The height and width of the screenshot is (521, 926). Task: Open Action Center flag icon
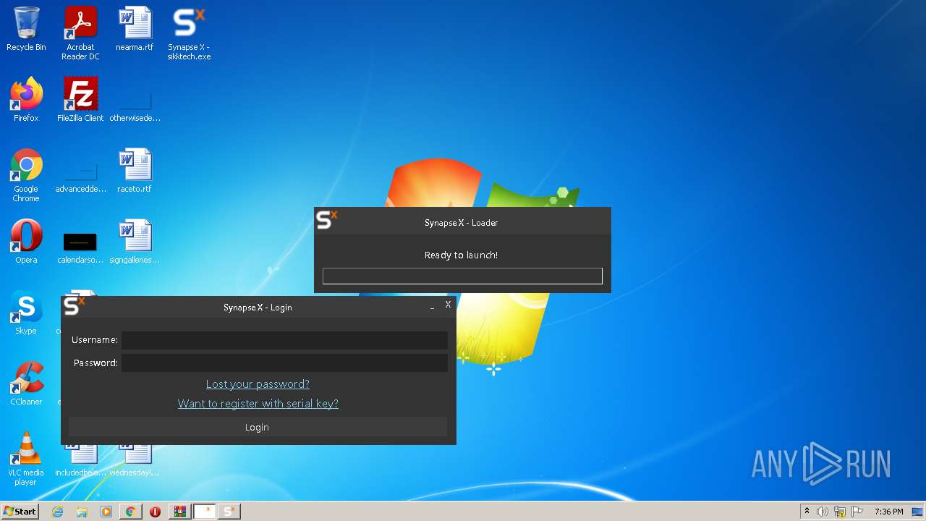(x=857, y=512)
